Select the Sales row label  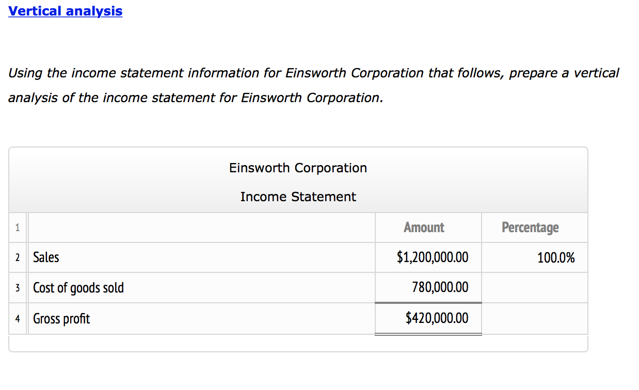click(x=46, y=257)
